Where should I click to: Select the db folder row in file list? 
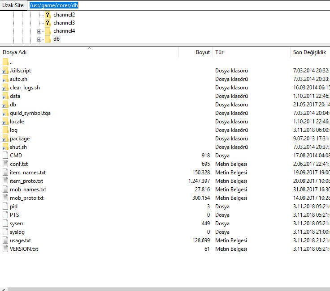pyautogui.click(x=165, y=105)
